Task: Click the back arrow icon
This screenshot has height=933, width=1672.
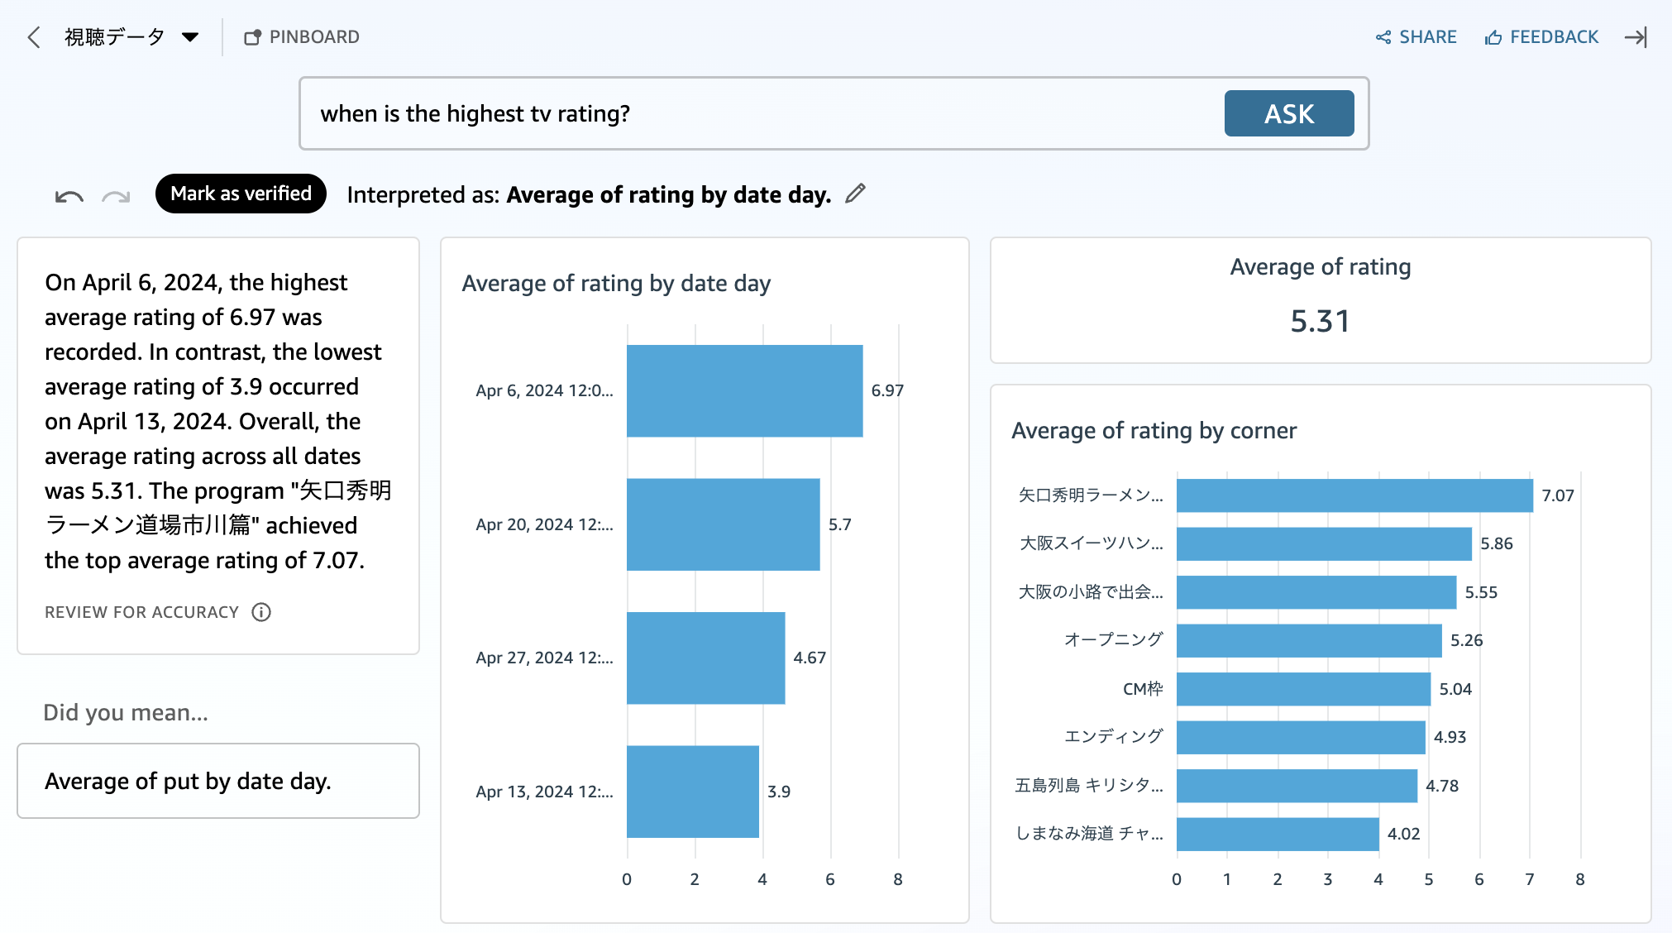Action: [34, 37]
